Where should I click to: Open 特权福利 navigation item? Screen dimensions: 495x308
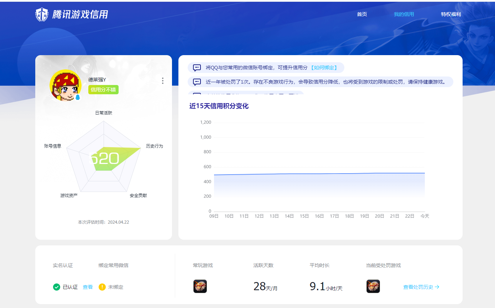451,14
